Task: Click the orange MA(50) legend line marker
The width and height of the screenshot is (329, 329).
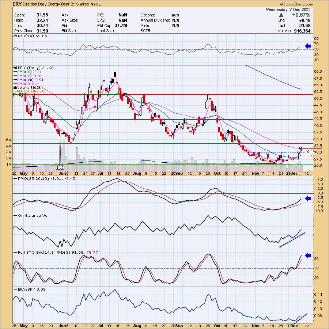Action: pyautogui.click(x=15, y=91)
